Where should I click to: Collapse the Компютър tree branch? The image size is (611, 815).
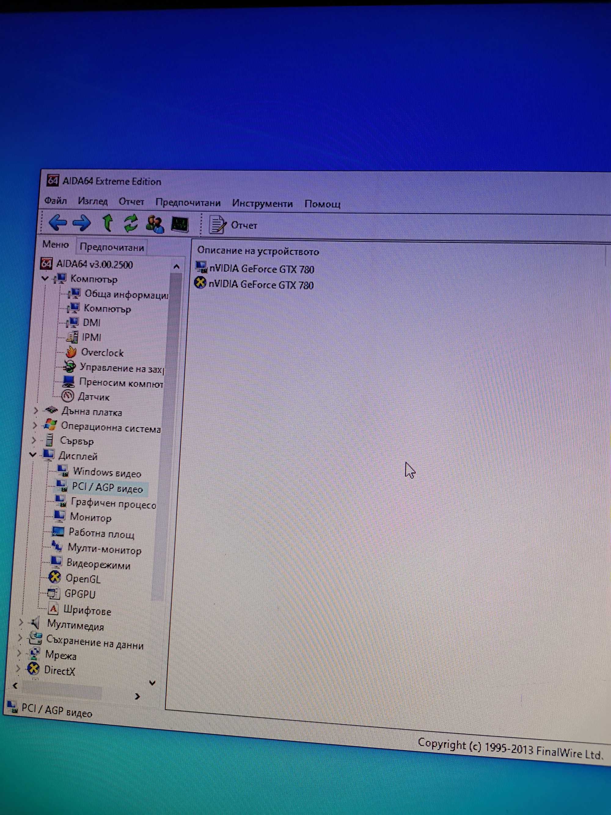45,278
